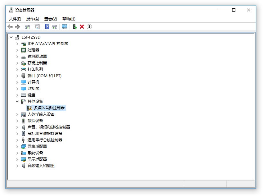Expand the 处理器 category
Image resolution: width=263 pixels, height=196 pixels.
tap(17, 50)
